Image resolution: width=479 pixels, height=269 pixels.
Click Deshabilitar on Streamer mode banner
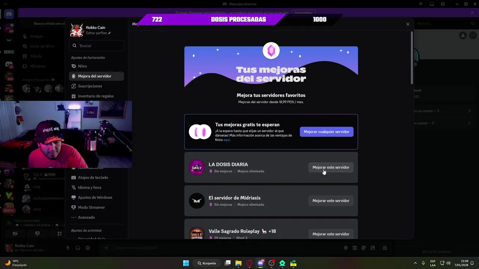tap(303, 13)
